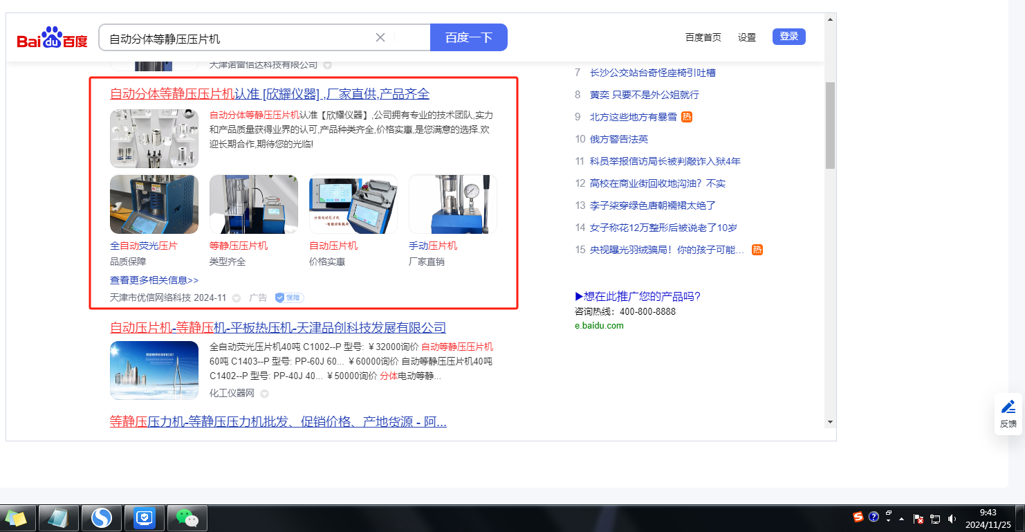
Task: Click the 广告 ad label
Action: tap(258, 298)
